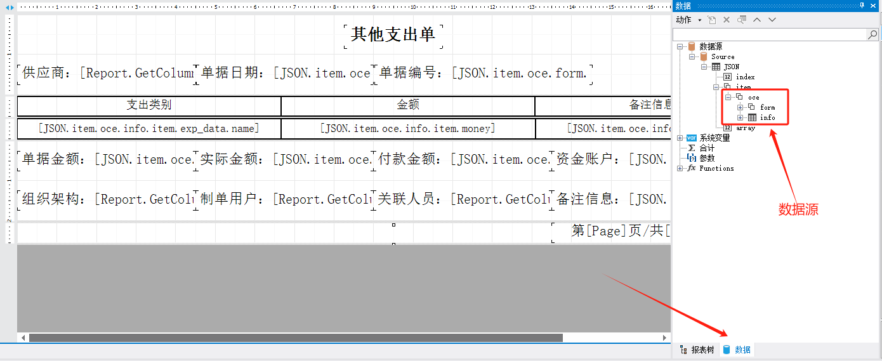Select the 参数 tree item
This screenshot has height=361, width=882.
coord(707,158)
